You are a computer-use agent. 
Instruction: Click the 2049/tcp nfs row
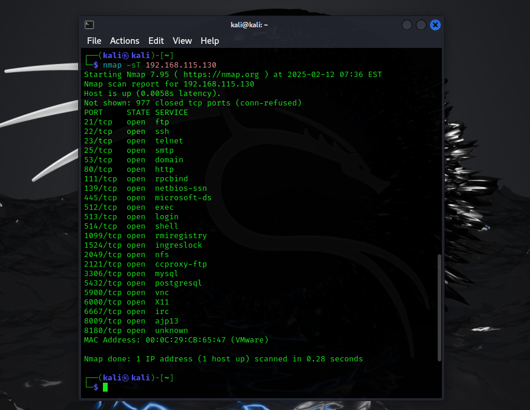coord(127,255)
